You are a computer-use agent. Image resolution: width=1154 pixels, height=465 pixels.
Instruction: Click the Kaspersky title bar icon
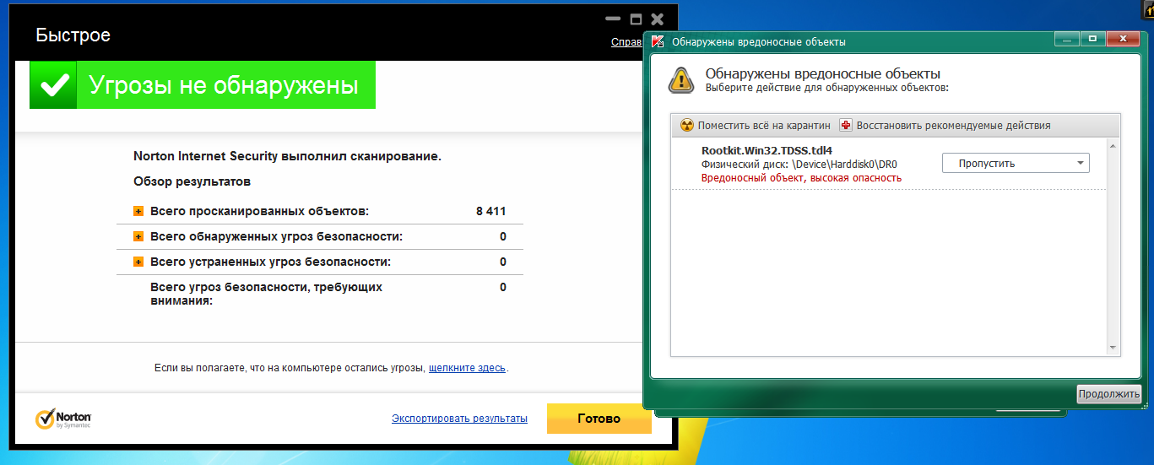coord(657,41)
